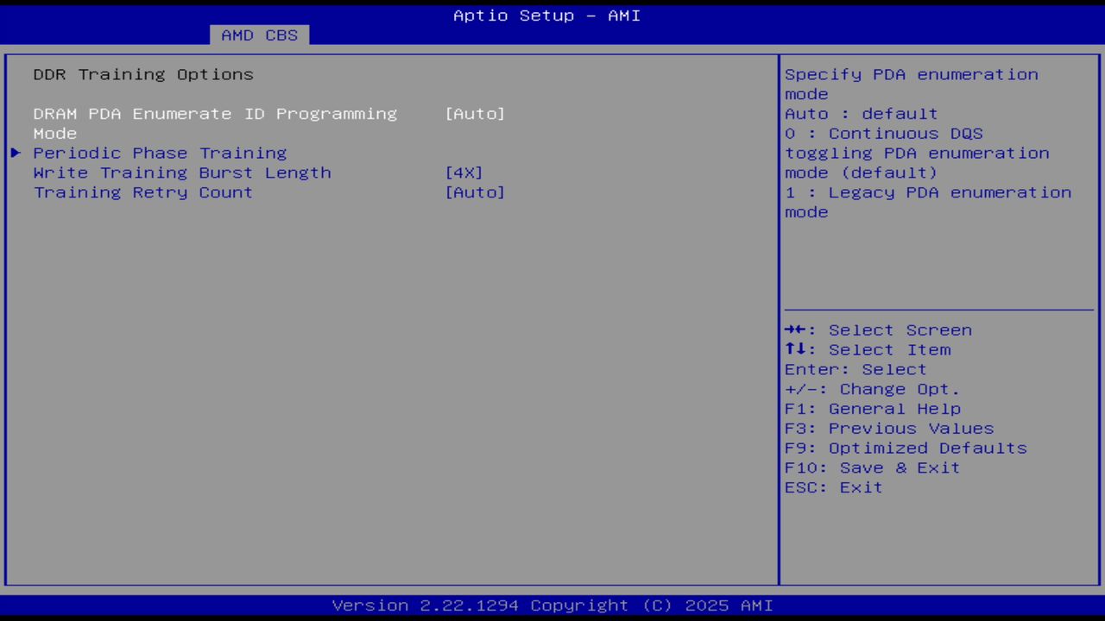Select the Write Training Burst Length option

coord(182,172)
